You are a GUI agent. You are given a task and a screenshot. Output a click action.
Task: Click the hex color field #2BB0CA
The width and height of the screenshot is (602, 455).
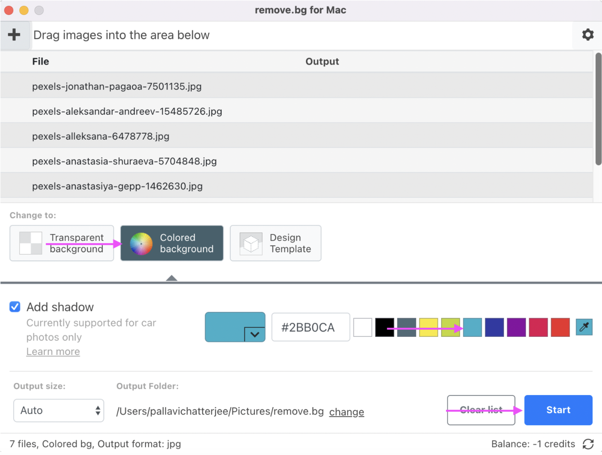tap(311, 327)
